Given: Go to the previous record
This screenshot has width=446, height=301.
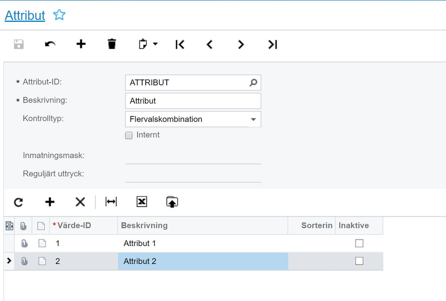Looking at the screenshot, I should pos(210,44).
